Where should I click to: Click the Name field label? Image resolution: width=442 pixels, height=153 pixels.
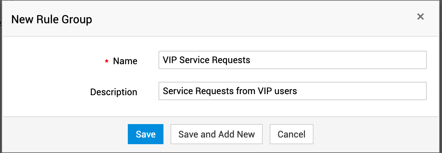click(125, 61)
